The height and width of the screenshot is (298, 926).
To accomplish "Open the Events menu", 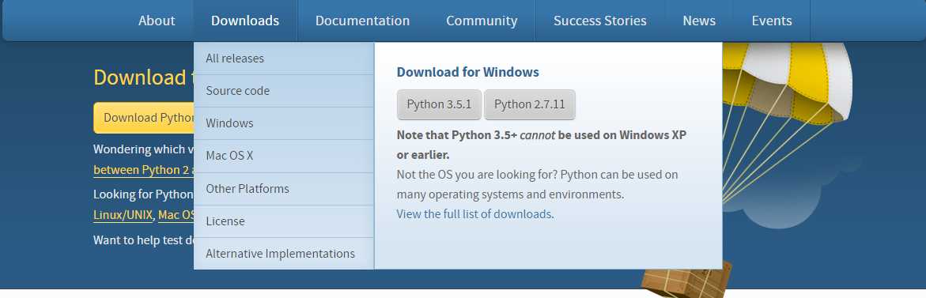I will pos(772,21).
